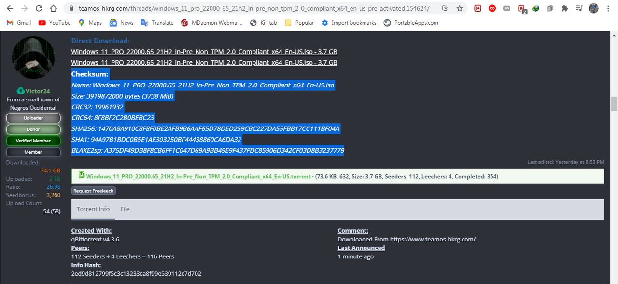Click the Import bookmarks shortcut

(x=349, y=23)
